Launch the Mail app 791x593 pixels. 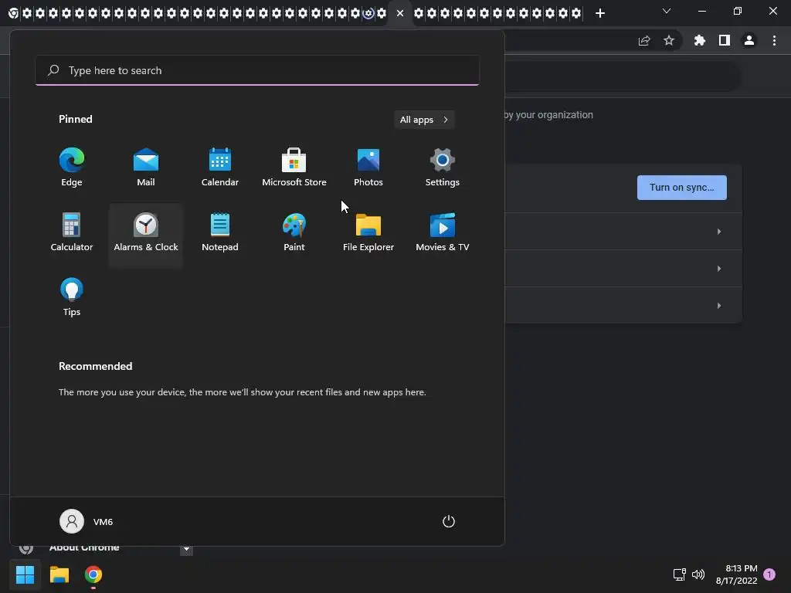point(146,168)
